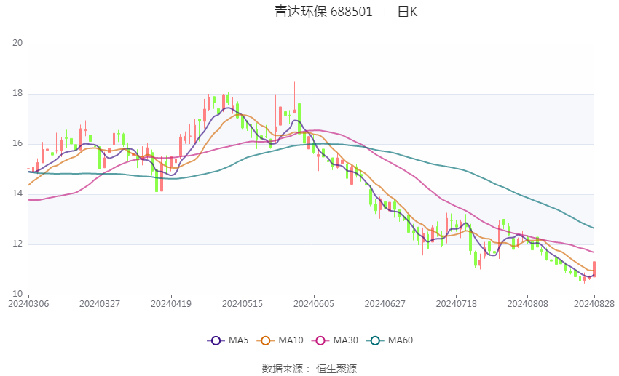The image size is (619, 376).
Task: Toggle the MA30 legend marker
Action: pos(320,340)
